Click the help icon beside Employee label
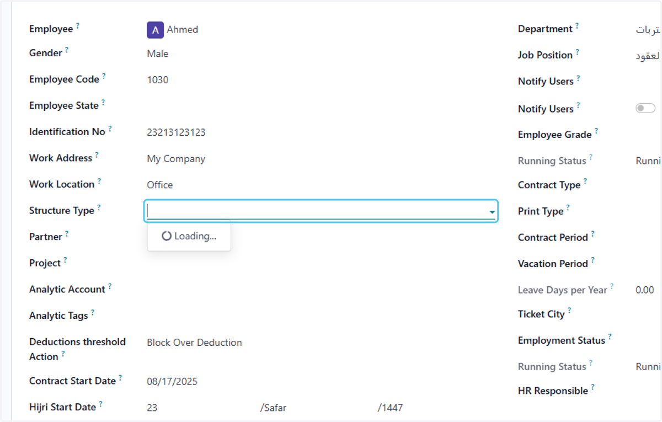 tap(78, 25)
